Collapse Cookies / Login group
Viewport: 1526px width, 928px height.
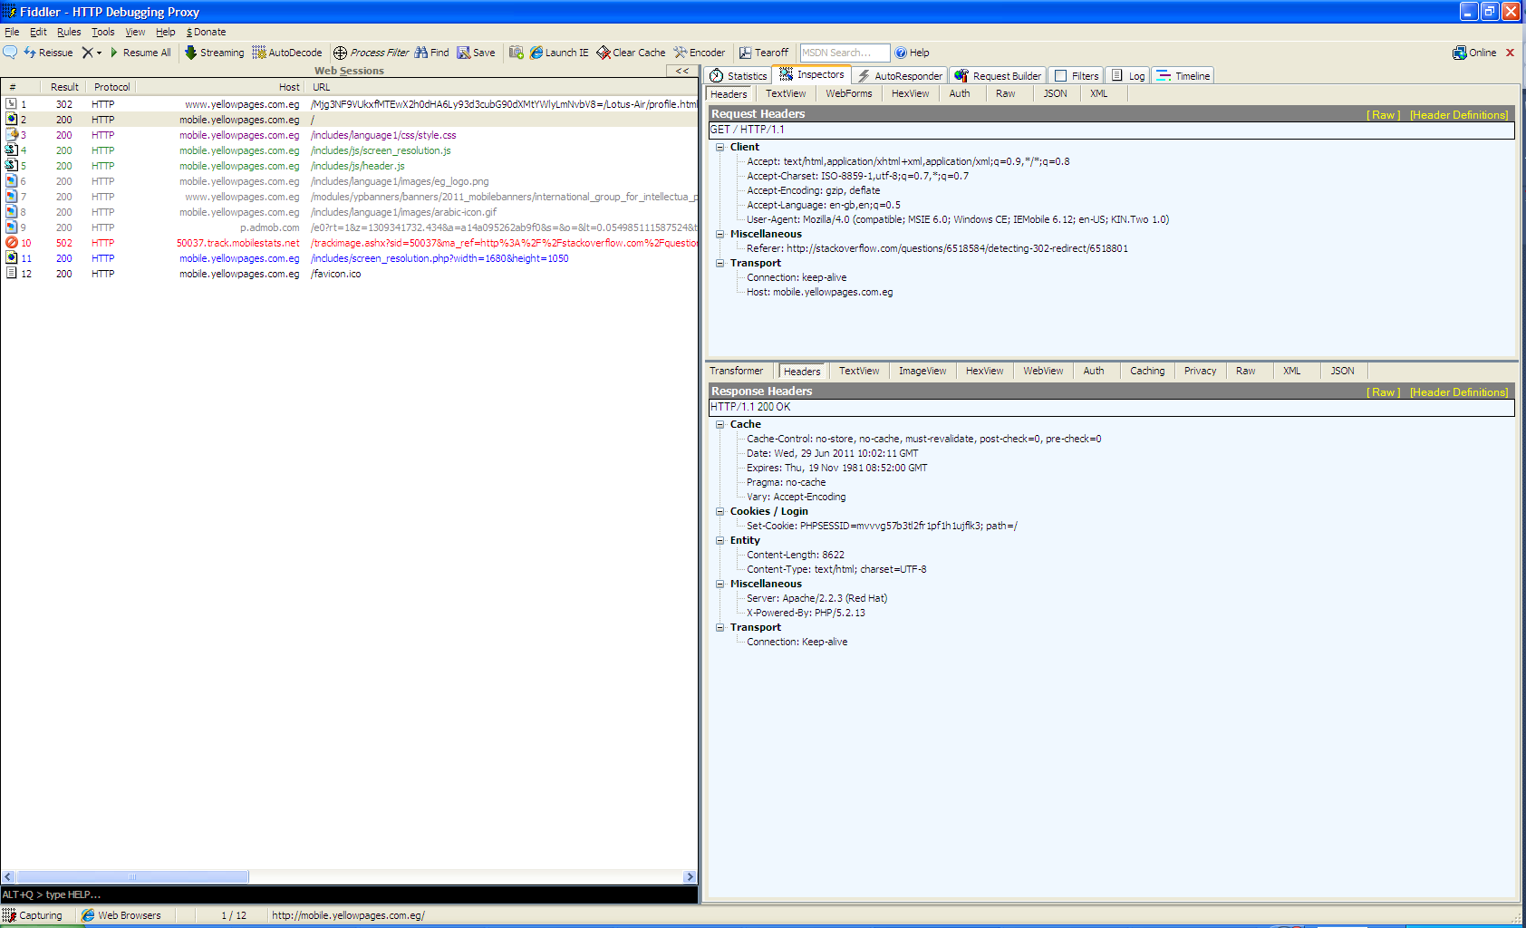(720, 511)
